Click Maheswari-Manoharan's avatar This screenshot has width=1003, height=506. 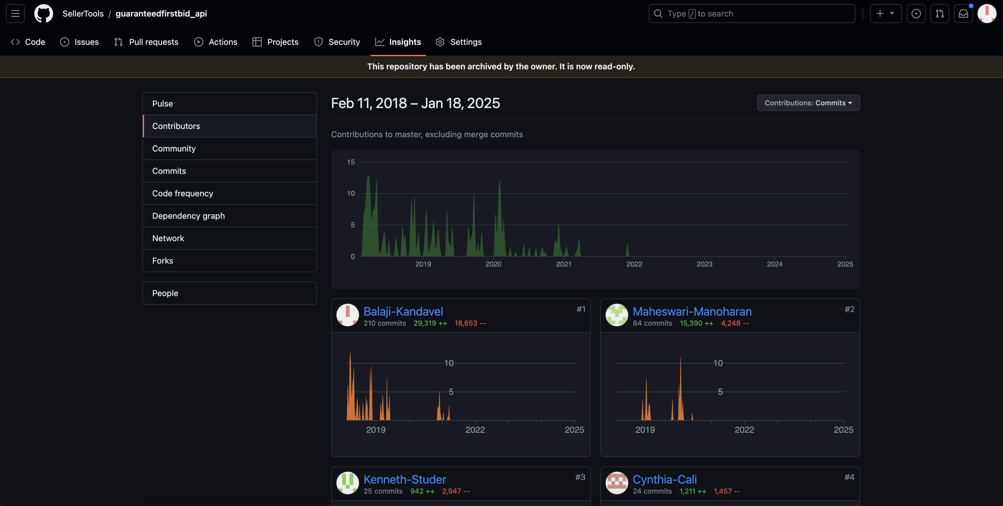point(617,315)
